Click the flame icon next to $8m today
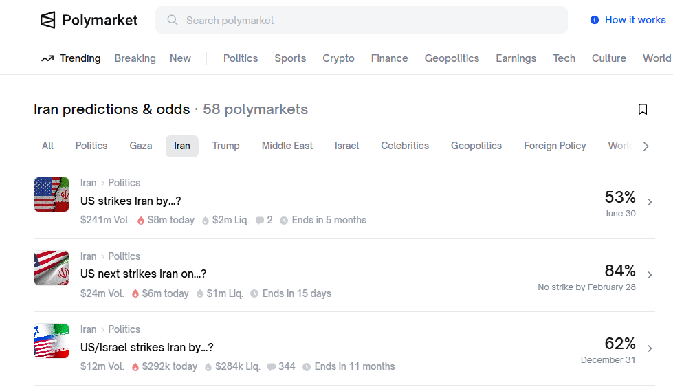The image size is (673, 389). click(x=141, y=221)
